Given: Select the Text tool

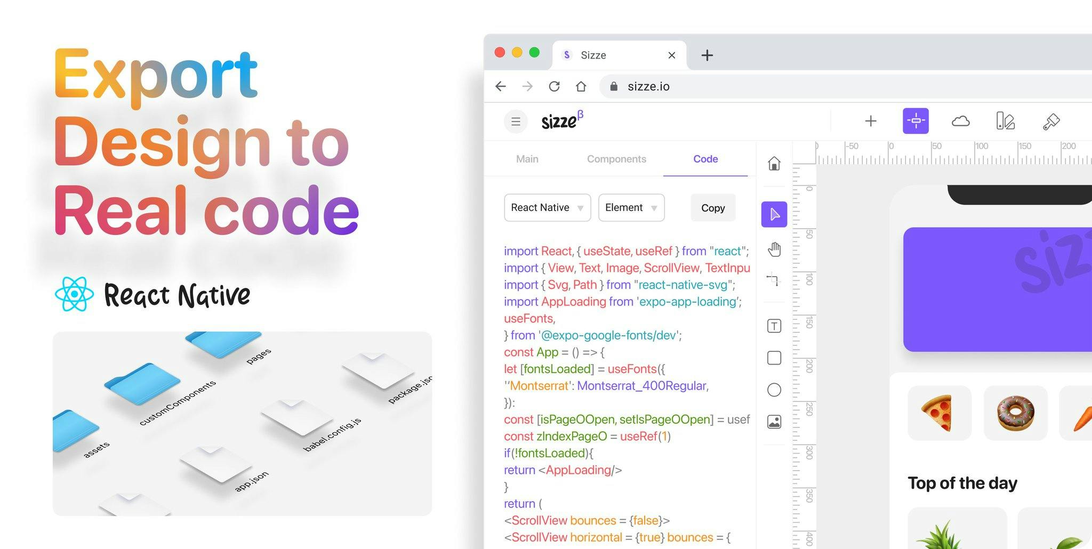Looking at the screenshot, I should coord(774,326).
